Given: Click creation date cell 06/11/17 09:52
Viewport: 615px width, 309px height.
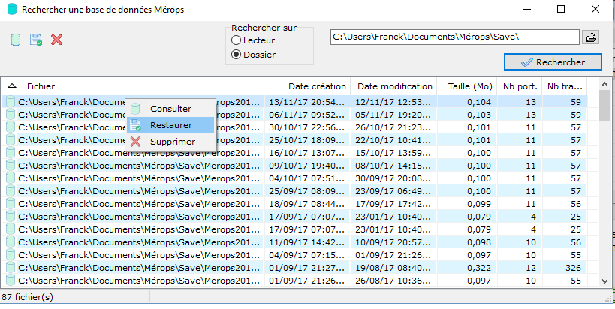Looking at the screenshot, I should pyautogui.click(x=307, y=115).
